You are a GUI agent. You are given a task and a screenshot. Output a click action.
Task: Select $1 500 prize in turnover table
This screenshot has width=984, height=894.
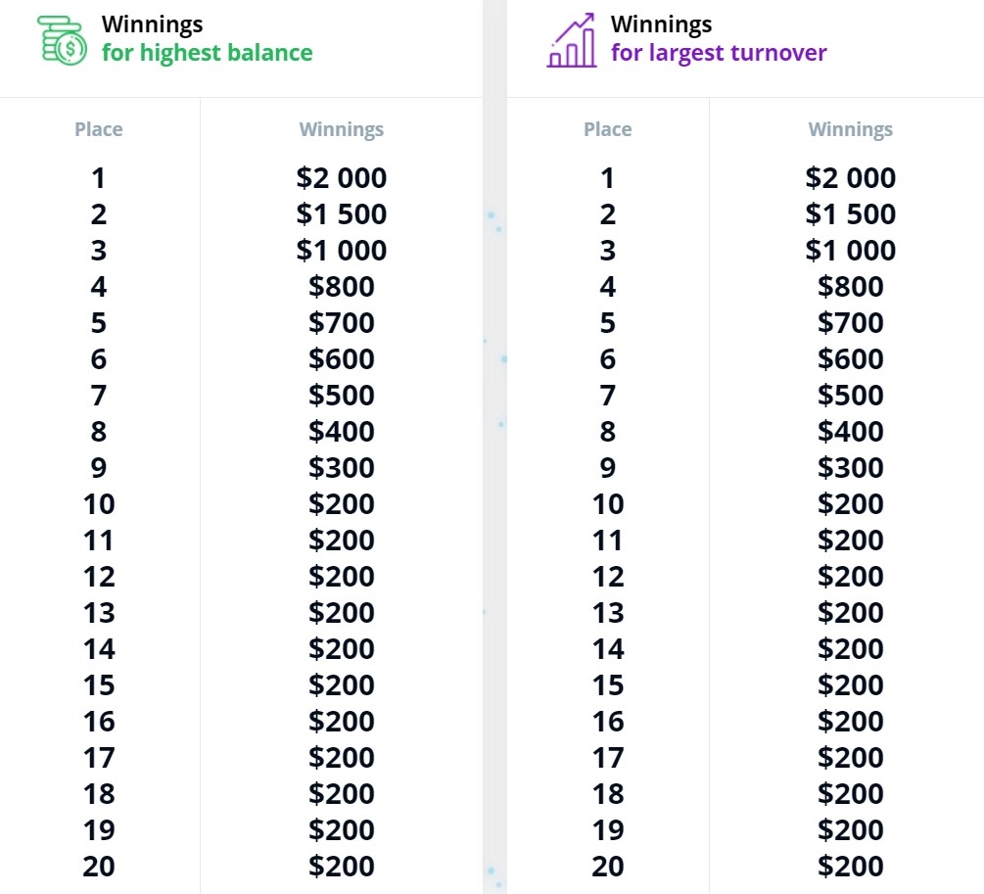[850, 214]
